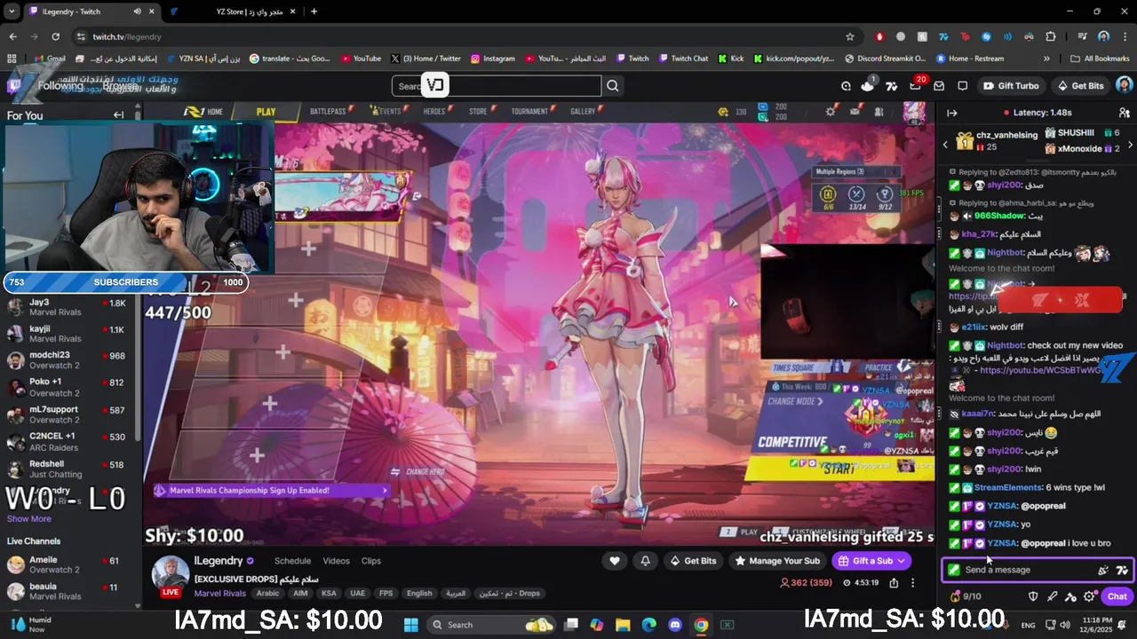
Task: Open the Kick bookmark
Action: (730, 59)
